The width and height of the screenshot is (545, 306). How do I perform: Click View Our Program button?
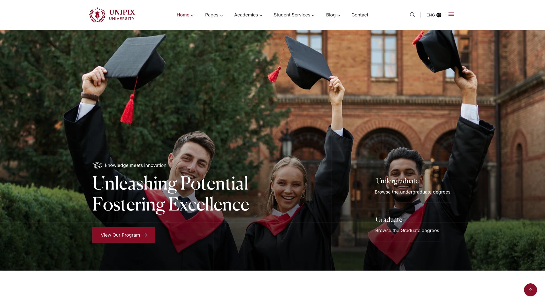[124, 235]
